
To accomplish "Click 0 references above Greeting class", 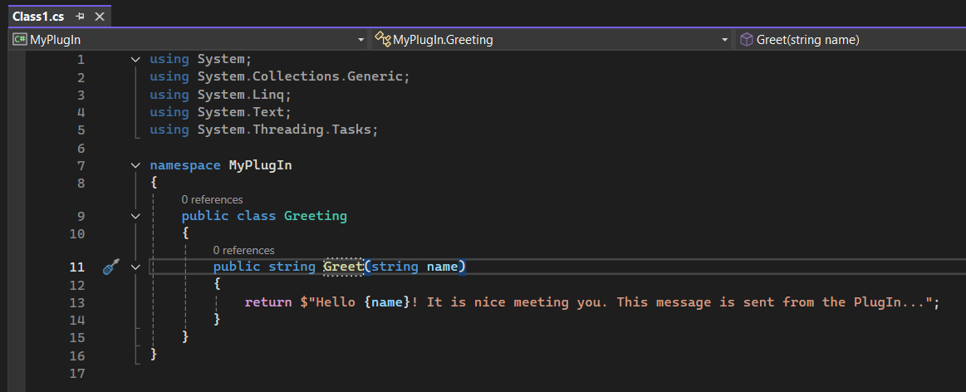I will point(212,199).
